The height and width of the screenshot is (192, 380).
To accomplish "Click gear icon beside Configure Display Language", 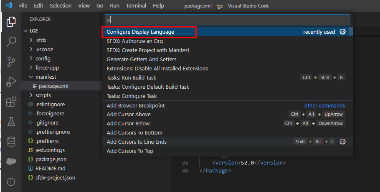I will point(343,32).
